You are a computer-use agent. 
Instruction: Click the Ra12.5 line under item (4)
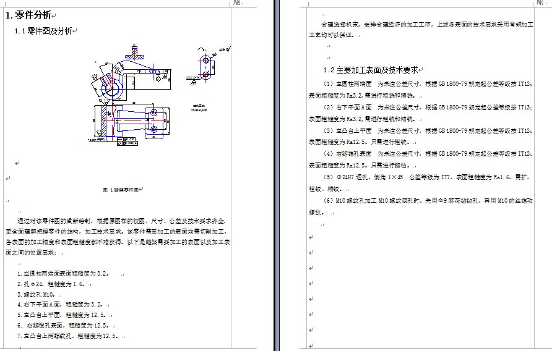pos(360,165)
